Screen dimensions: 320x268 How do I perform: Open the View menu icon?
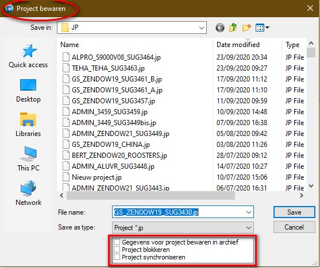point(262,28)
